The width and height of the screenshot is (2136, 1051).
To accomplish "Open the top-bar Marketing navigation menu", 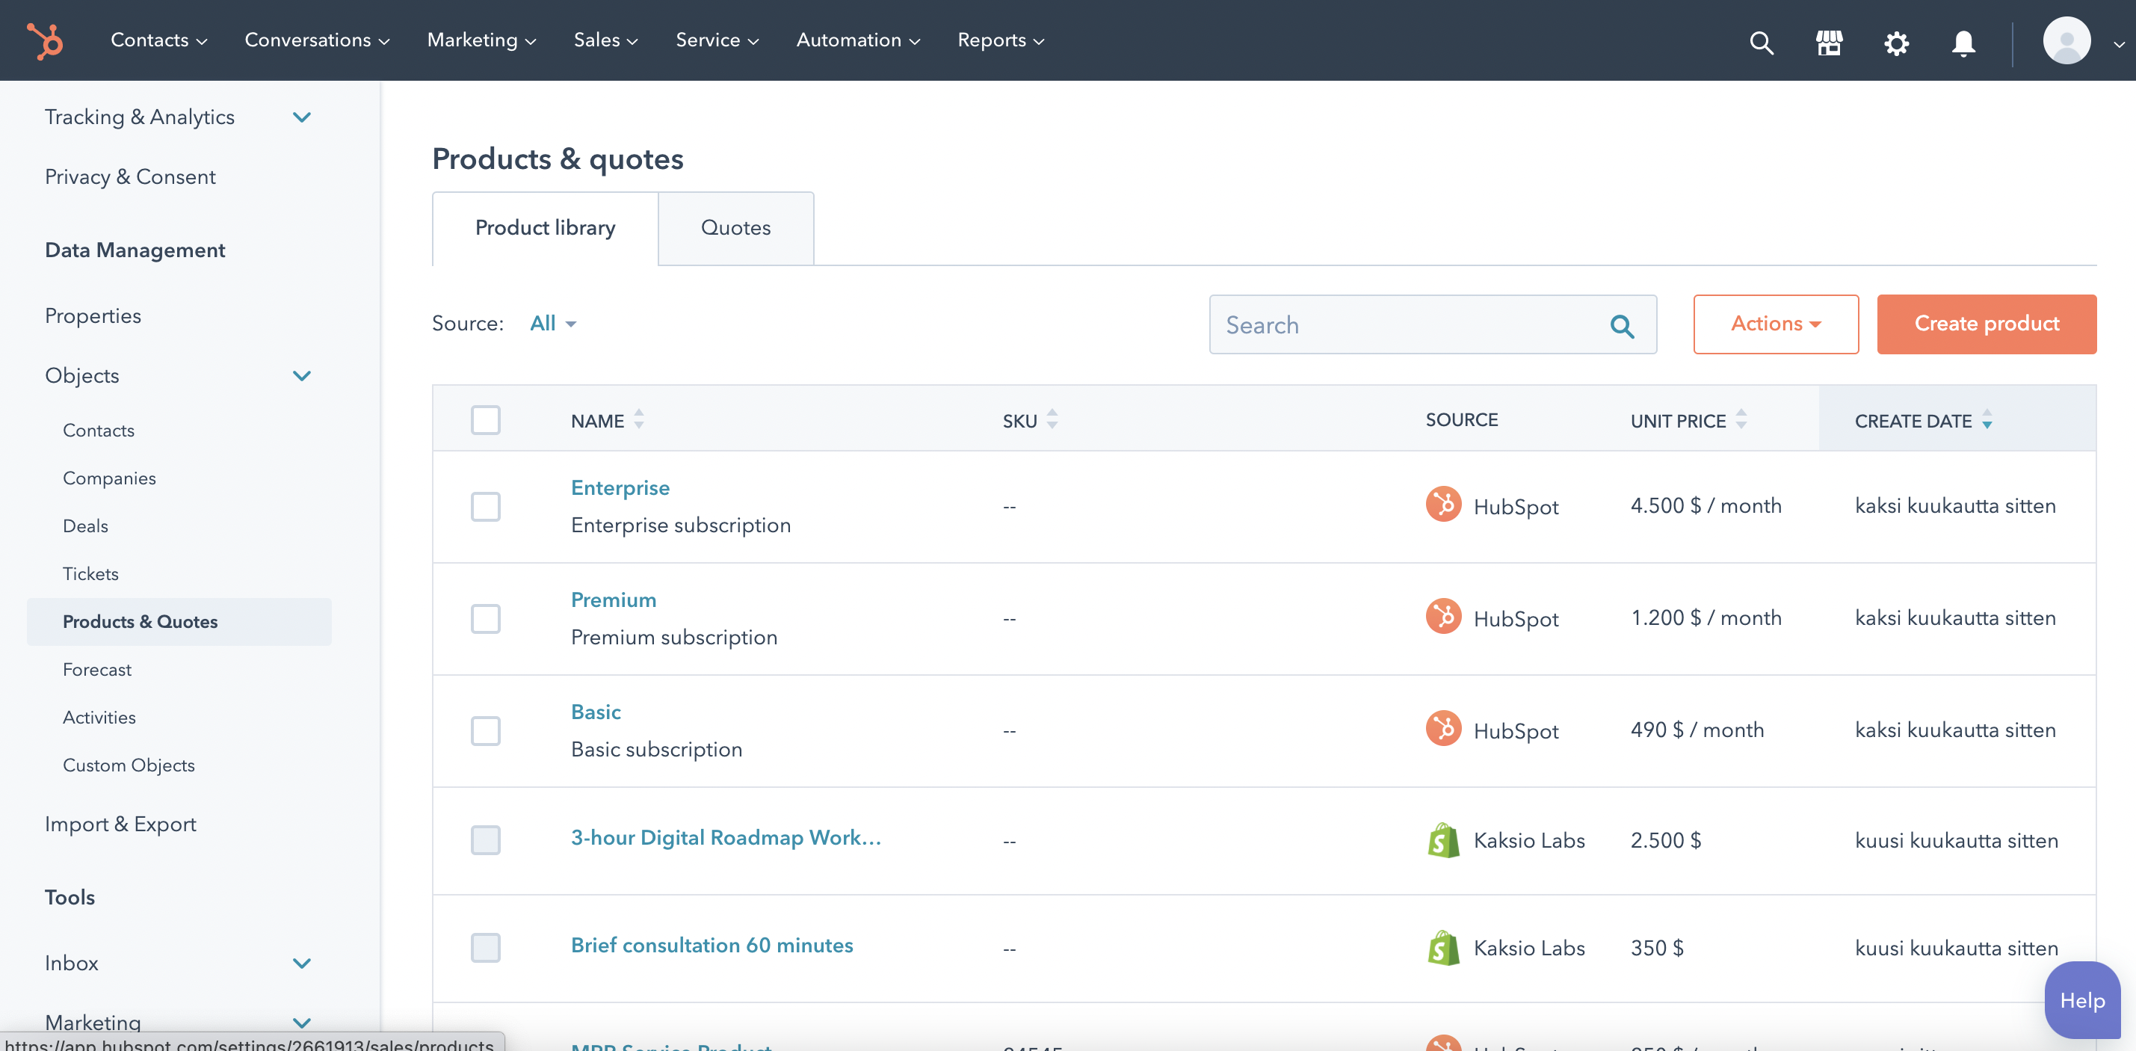I will [x=481, y=40].
